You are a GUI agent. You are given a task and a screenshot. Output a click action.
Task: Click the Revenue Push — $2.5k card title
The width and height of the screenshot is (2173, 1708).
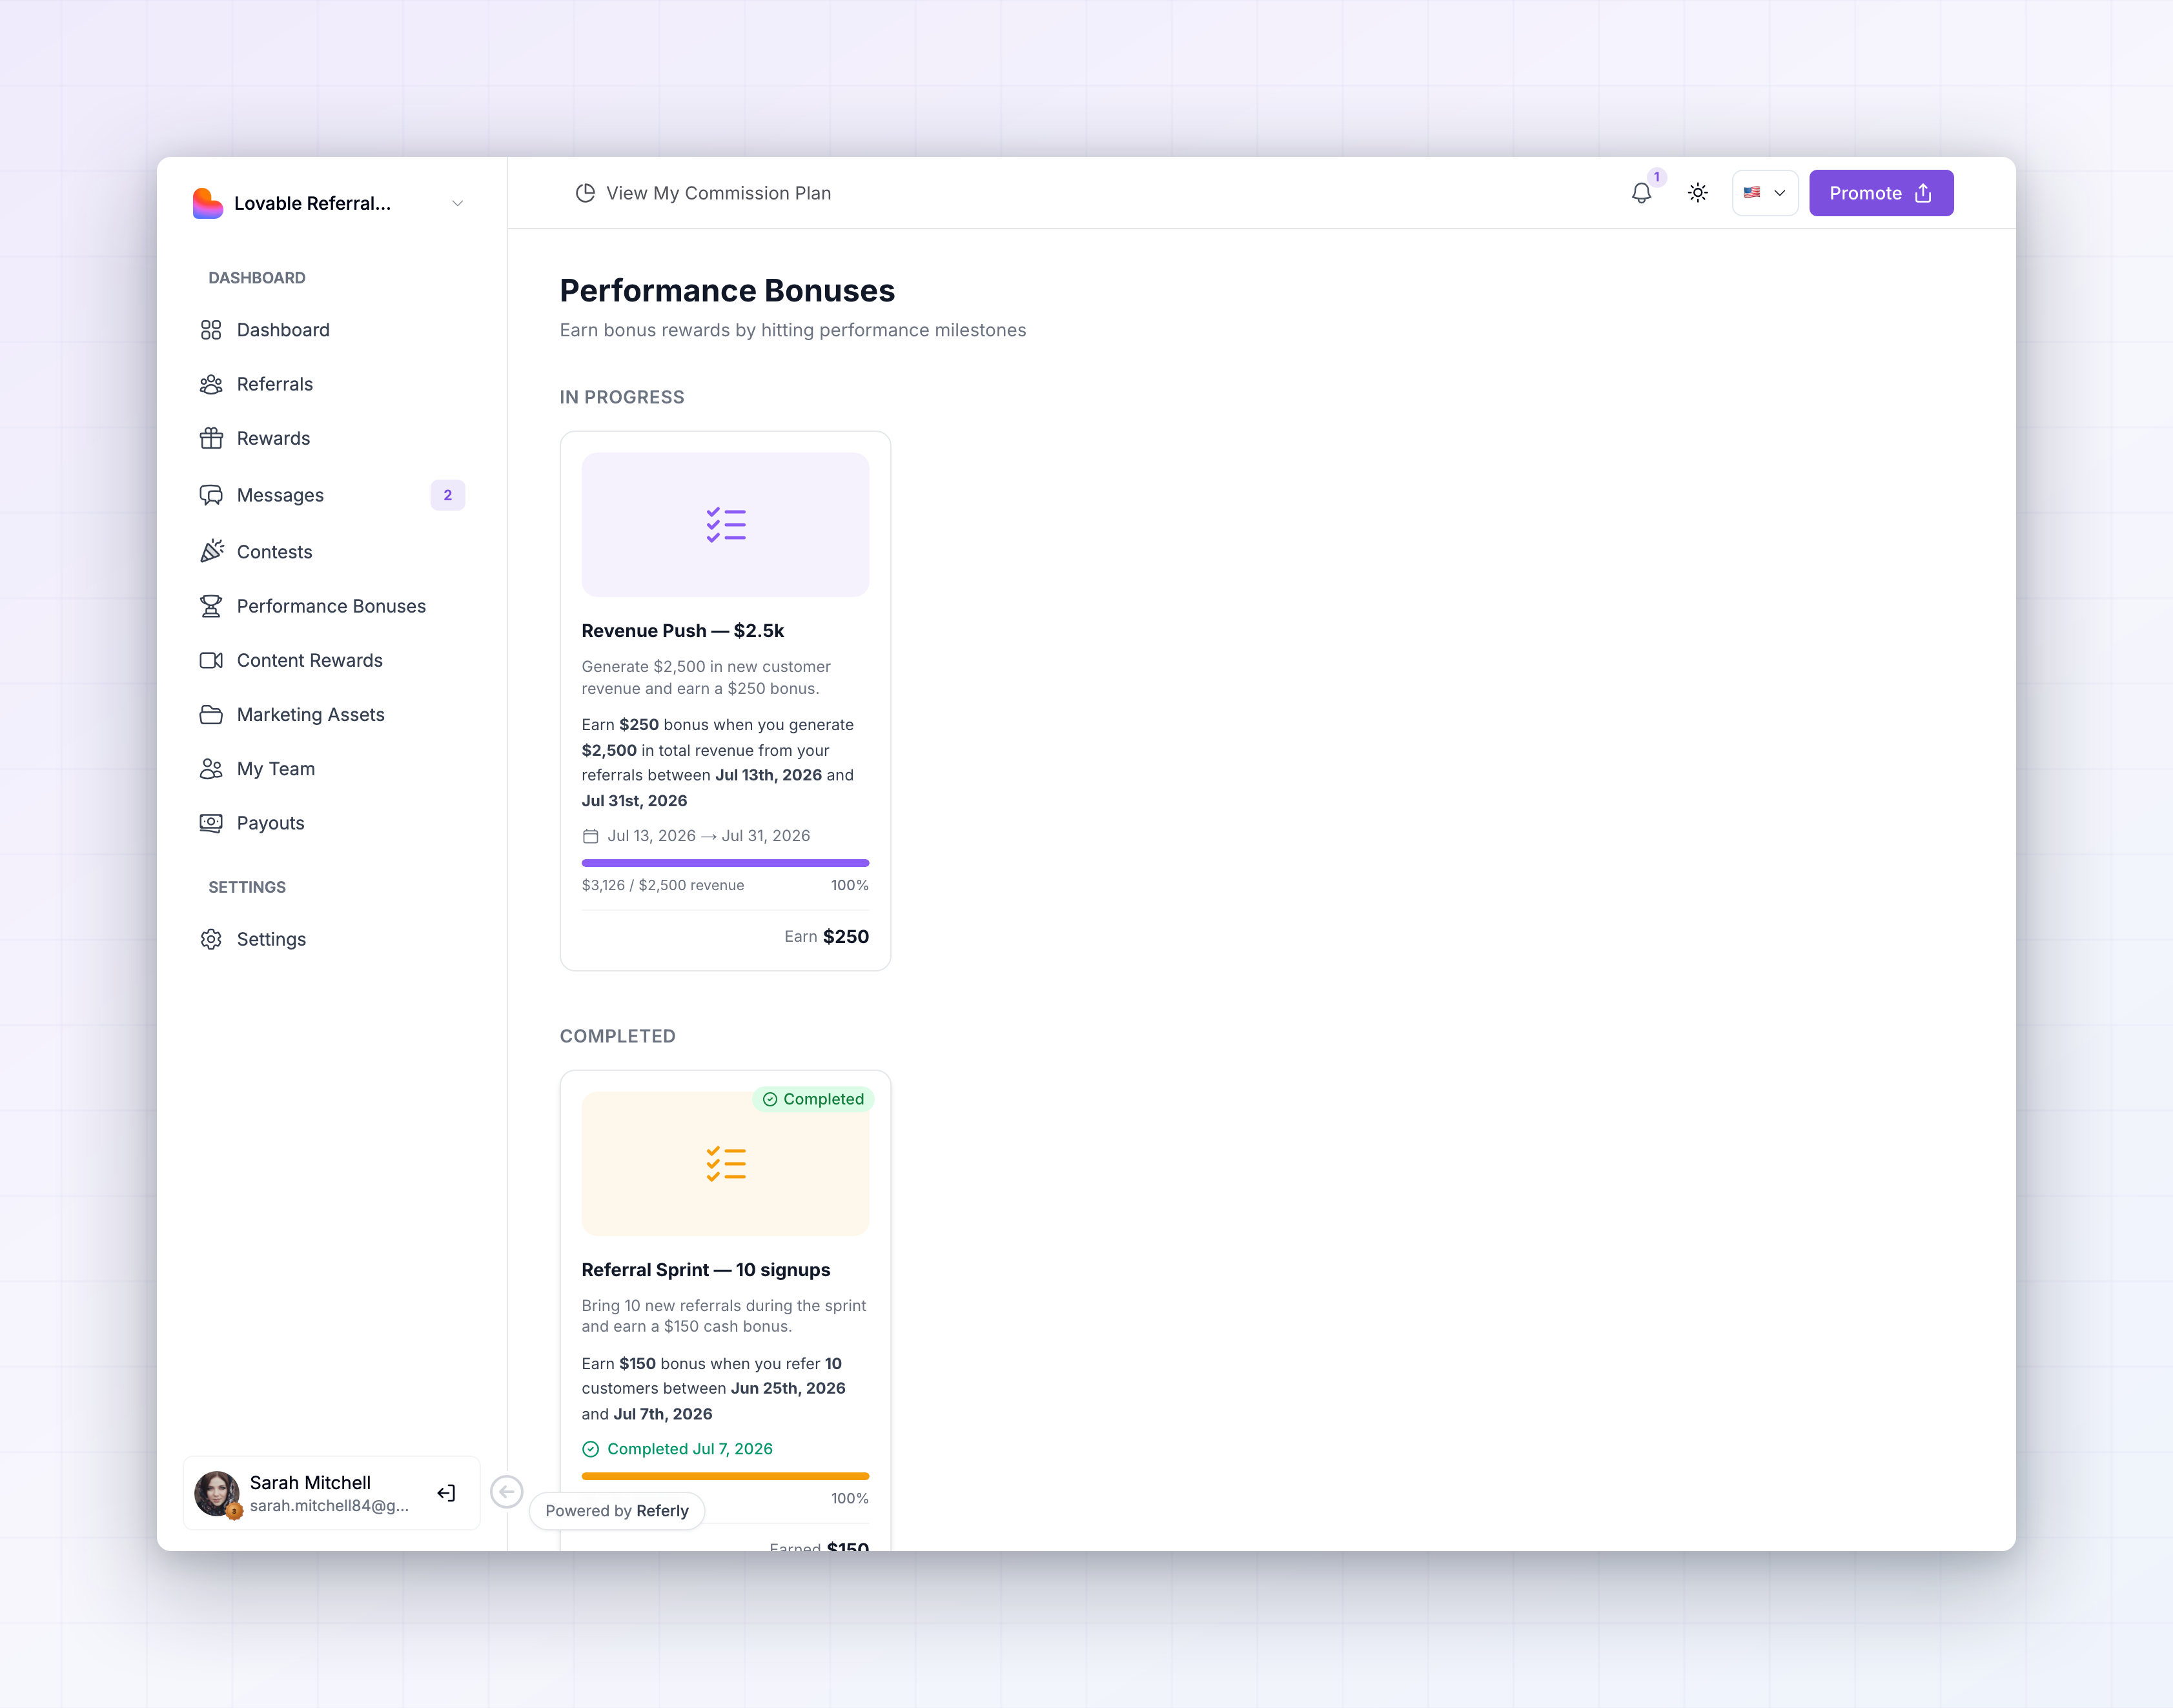click(683, 631)
